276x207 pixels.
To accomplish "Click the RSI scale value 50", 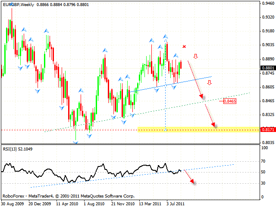I will coord(263,172).
